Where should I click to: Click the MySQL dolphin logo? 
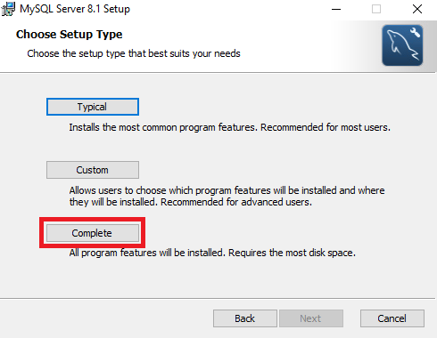[x=402, y=45]
